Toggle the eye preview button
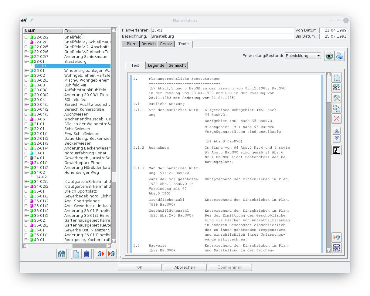Screen dimensions: 370x296 329,56
